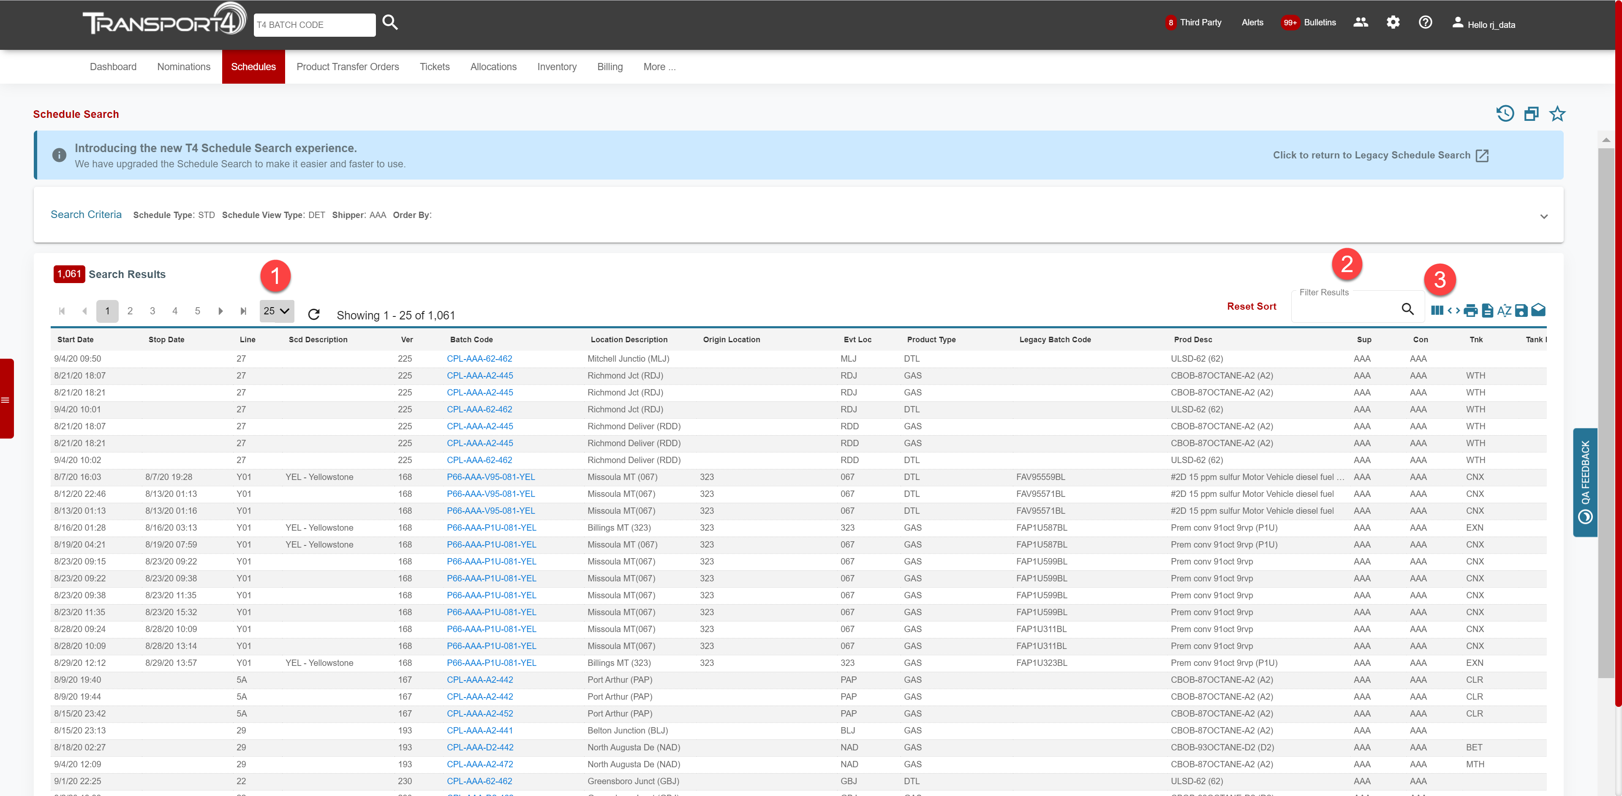
Task: Go to results page 3
Action: tap(152, 311)
